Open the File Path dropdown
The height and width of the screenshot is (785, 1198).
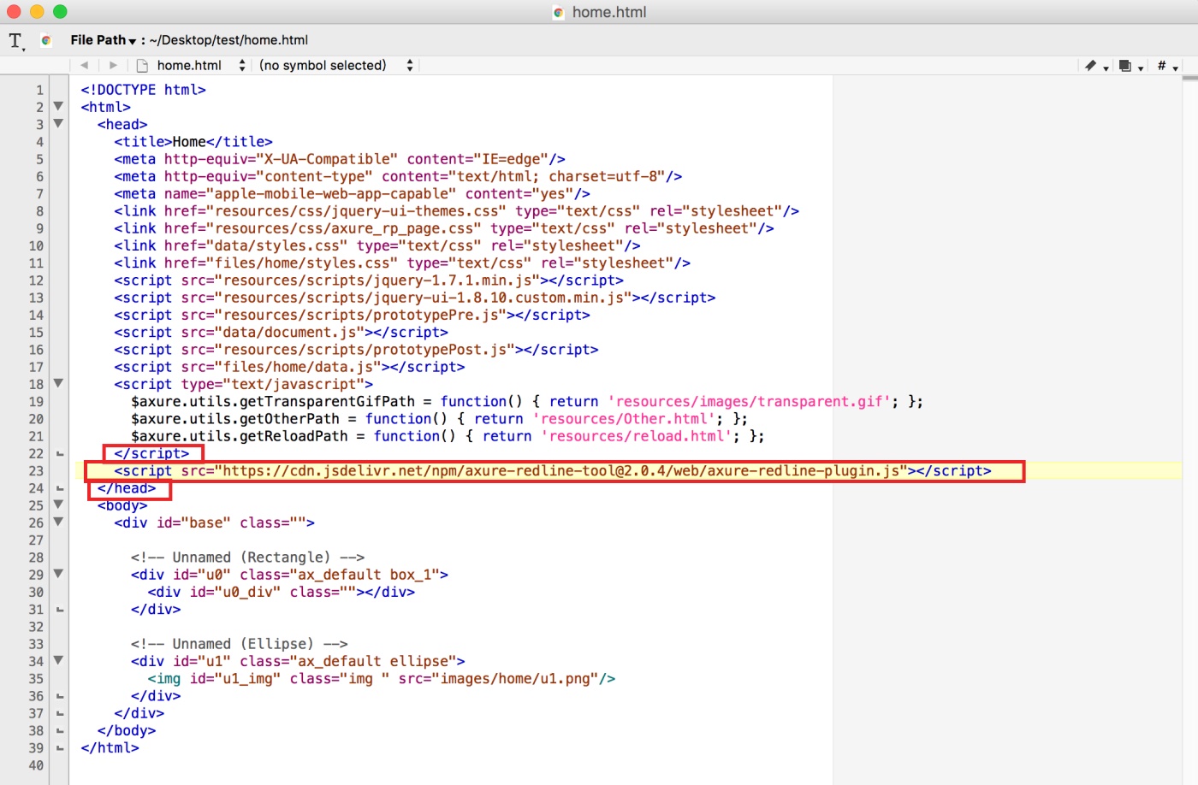(103, 40)
